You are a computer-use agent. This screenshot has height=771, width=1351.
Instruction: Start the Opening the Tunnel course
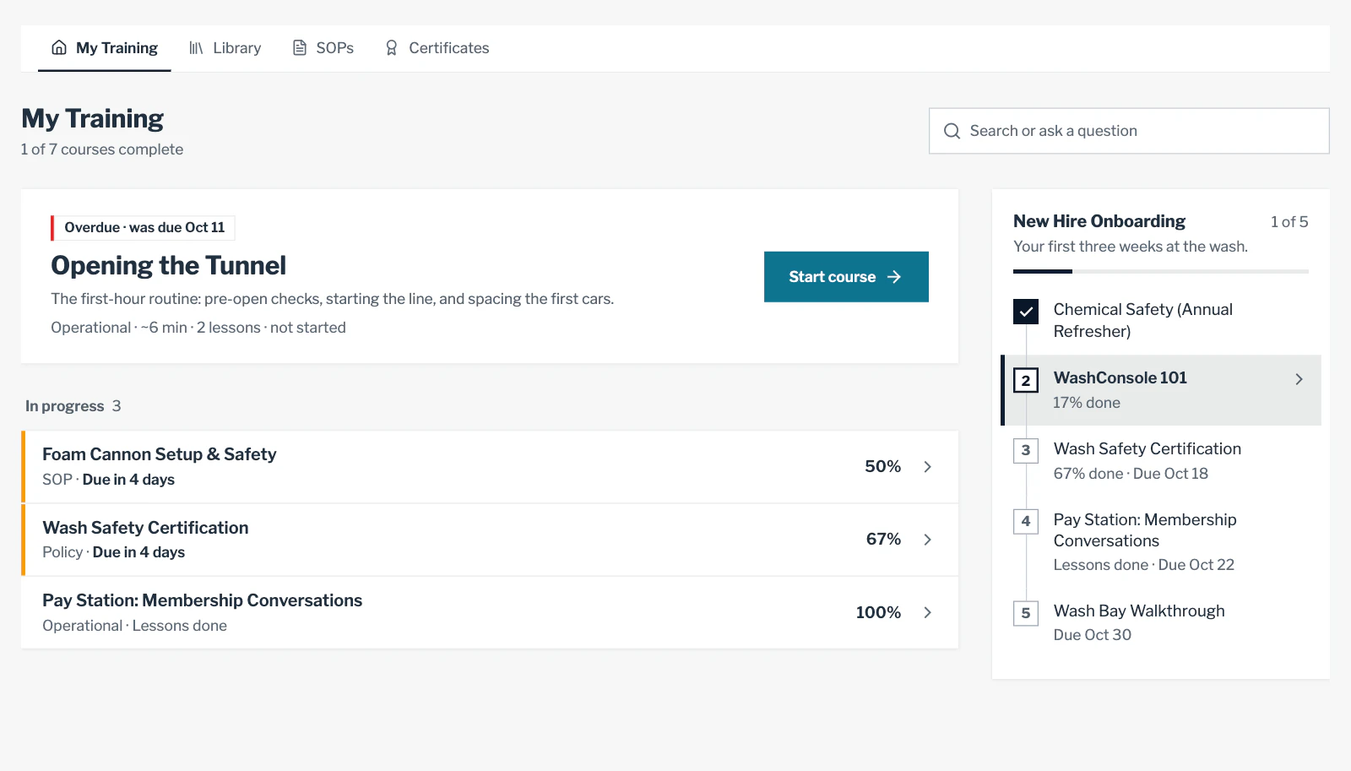[846, 277]
